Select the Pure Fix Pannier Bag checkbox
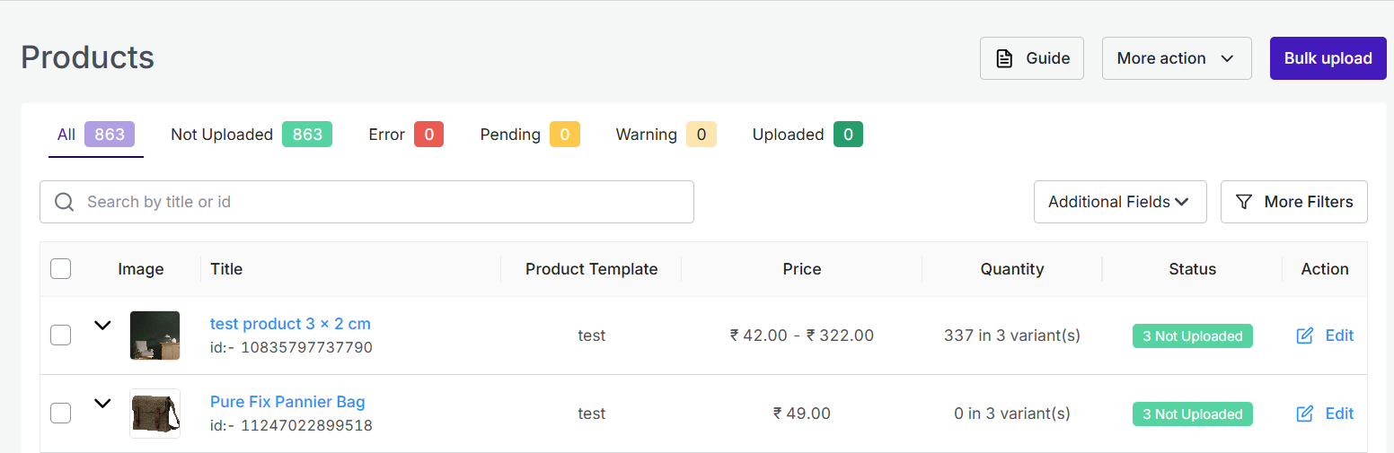Screen dimensions: 1394x453 tap(60, 414)
